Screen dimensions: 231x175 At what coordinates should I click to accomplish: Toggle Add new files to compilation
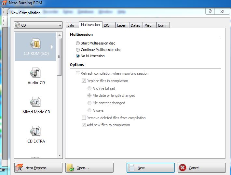[x=84, y=125]
